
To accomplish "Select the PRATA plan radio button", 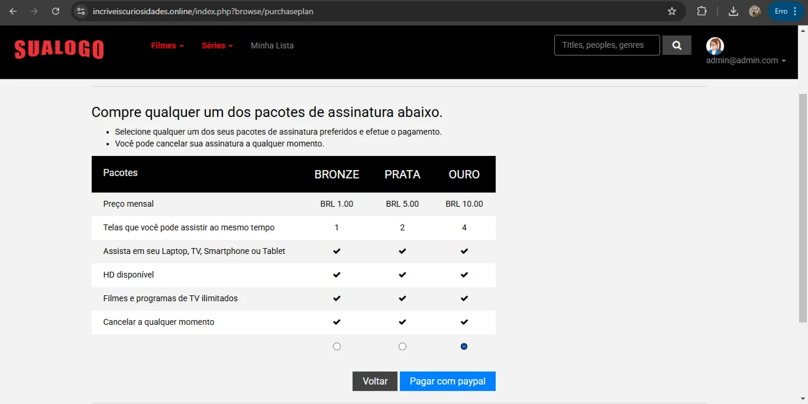I will click(x=402, y=347).
